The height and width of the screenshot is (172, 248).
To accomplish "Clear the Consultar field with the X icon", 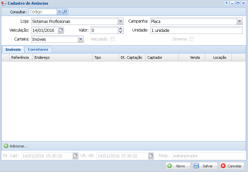I will (x=60, y=12).
